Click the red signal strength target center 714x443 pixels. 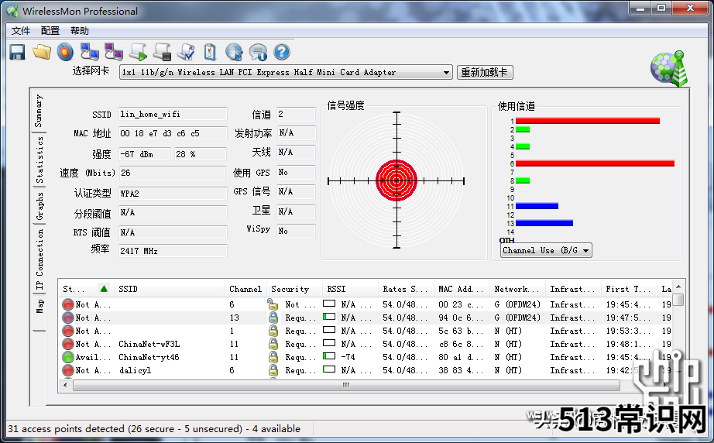click(396, 180)
